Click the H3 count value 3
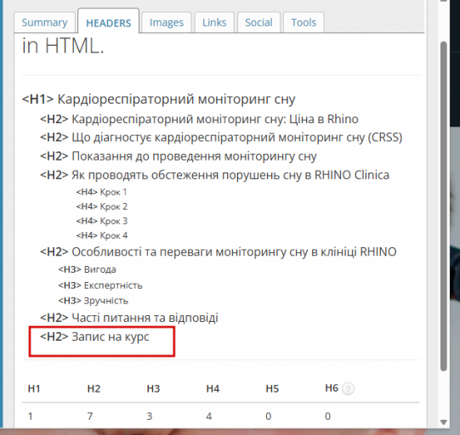The width and height of the screenshot is (460, 435). 150,416
